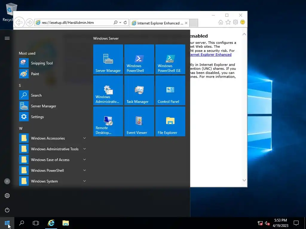Open Settings in the app list

[53, 117]
